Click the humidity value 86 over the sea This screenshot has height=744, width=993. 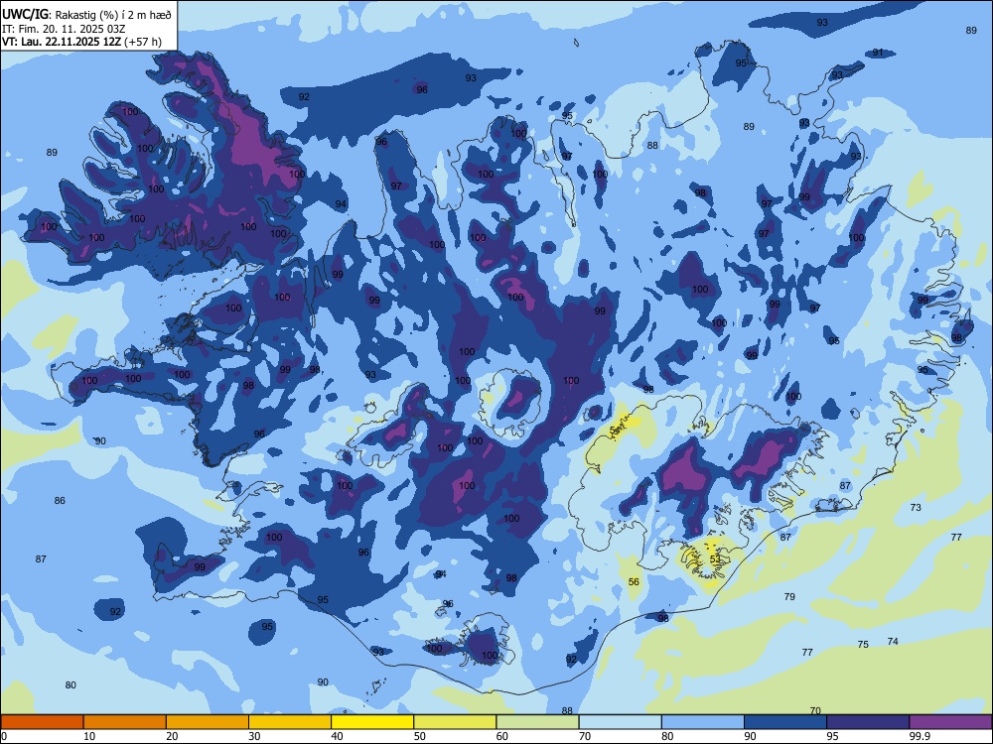click(60, 500)
